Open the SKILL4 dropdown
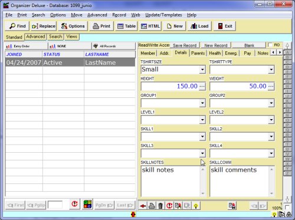295x220 pixels. click(x=271, y=153)
